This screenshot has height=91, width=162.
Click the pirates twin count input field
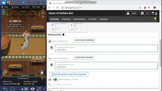62,41
